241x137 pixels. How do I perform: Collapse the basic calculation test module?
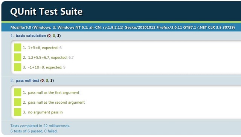(x=31, y=36)
